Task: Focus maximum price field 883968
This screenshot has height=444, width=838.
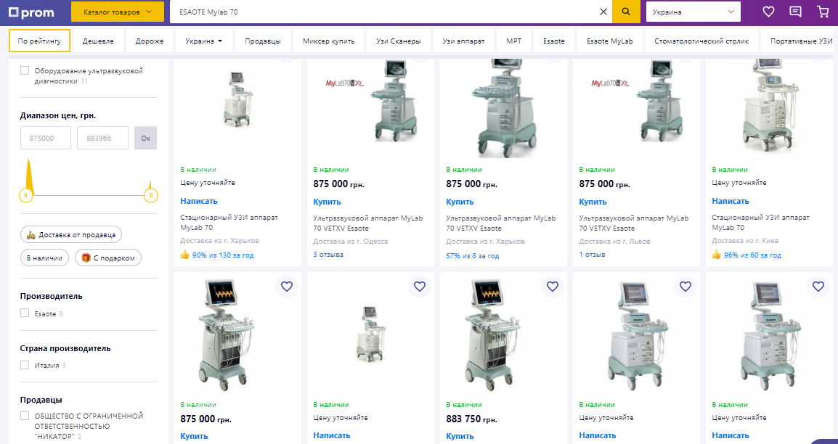Action: coord(102,138)
